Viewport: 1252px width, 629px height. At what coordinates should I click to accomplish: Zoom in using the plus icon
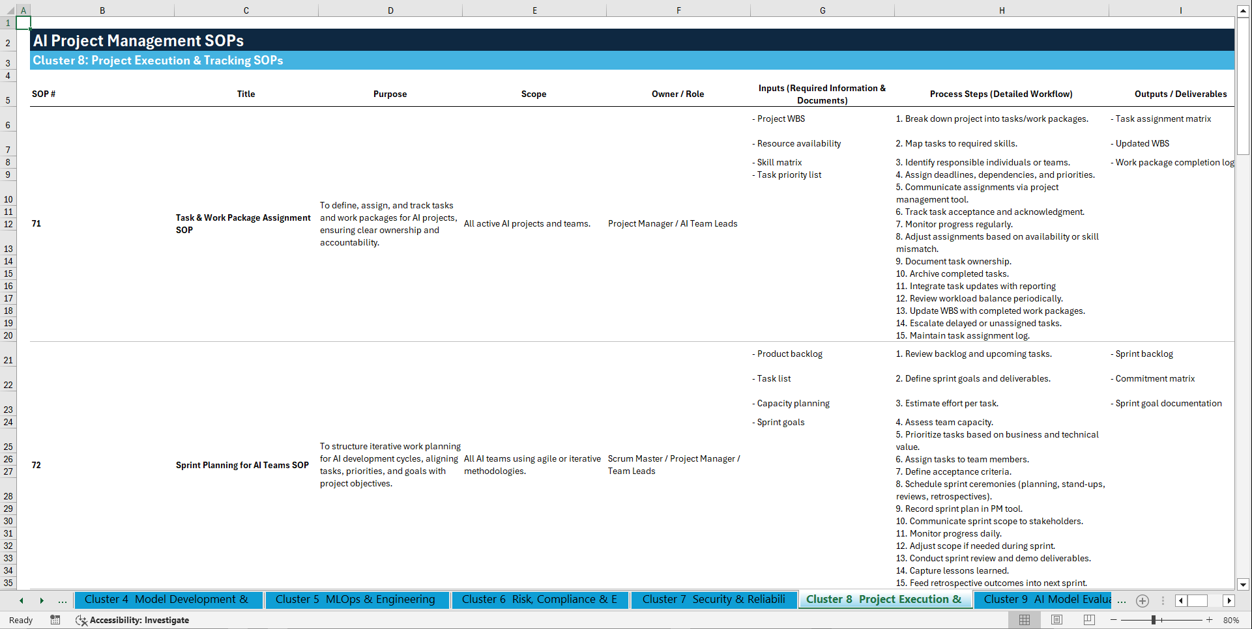1209,620
